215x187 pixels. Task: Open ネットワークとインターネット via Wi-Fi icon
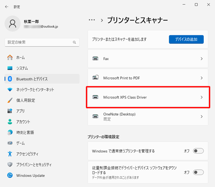point(10,90)
